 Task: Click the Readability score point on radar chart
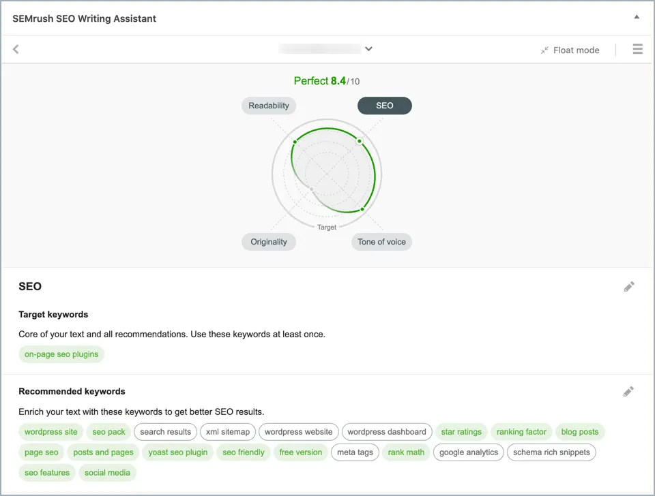pos(295,142)
